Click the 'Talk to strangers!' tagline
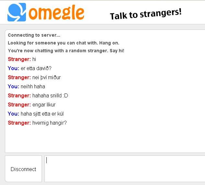Viewport: 205px width, 185px height. pos(146,14)
